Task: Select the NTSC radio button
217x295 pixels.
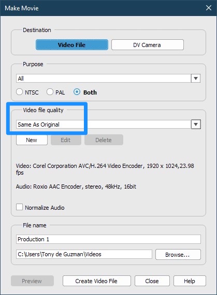Action: [x=19, y=92]
